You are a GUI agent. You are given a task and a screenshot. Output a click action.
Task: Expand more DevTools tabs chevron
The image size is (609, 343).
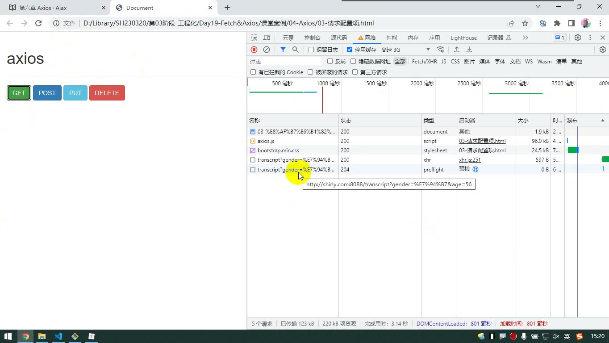click(526, 38)
